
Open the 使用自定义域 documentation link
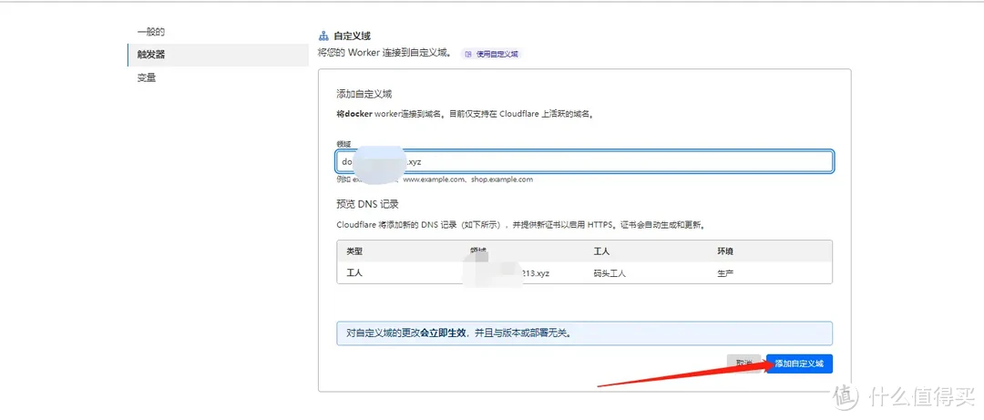491,54
